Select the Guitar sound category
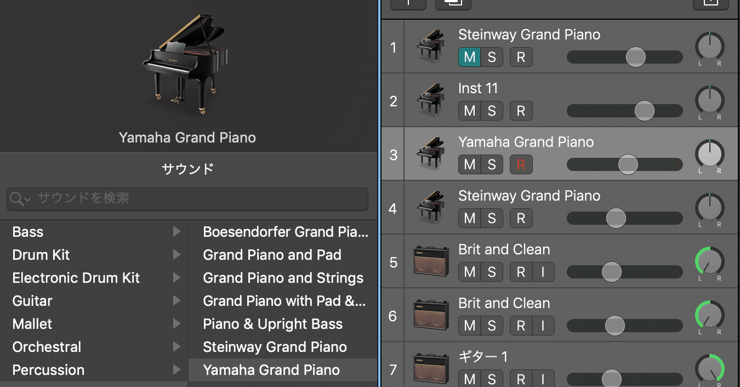 coord(94,301)
